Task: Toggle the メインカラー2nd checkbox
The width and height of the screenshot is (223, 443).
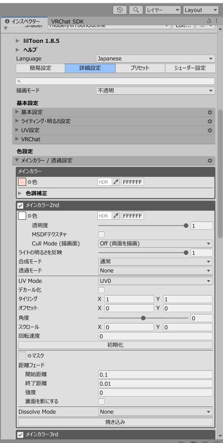Action: click(x=20, y=205)
